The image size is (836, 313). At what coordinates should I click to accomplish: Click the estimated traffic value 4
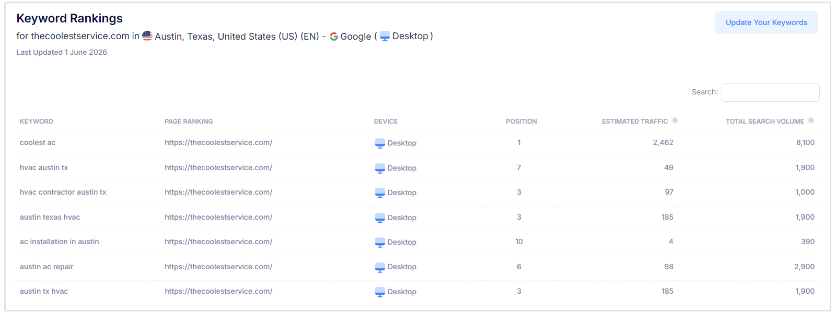click(671, 242)
